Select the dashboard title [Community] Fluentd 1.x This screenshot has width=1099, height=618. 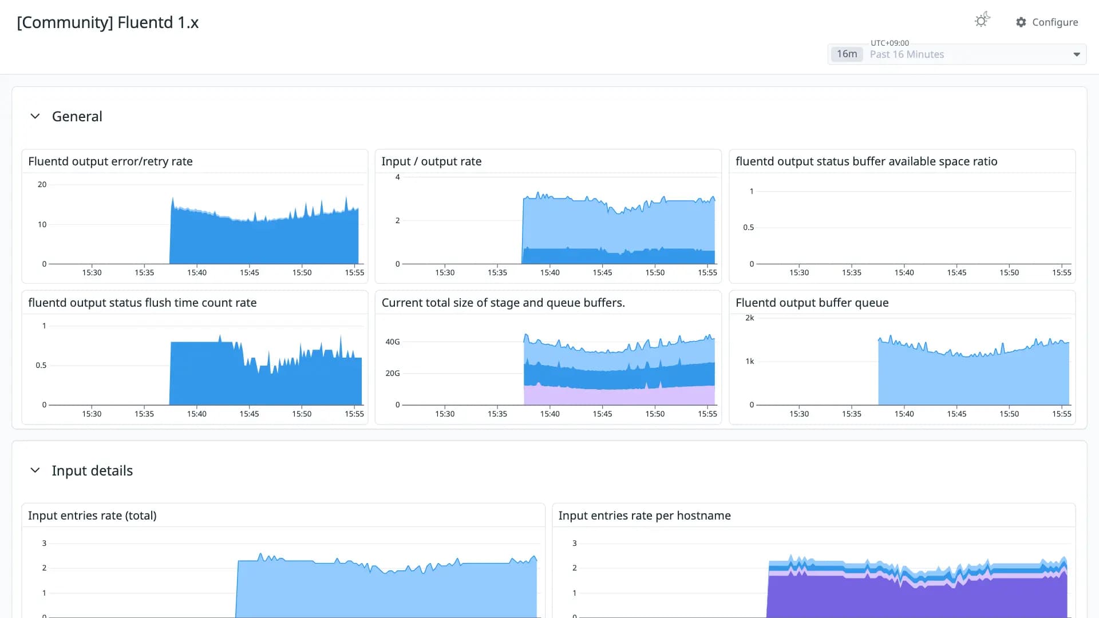pos(108,23)
